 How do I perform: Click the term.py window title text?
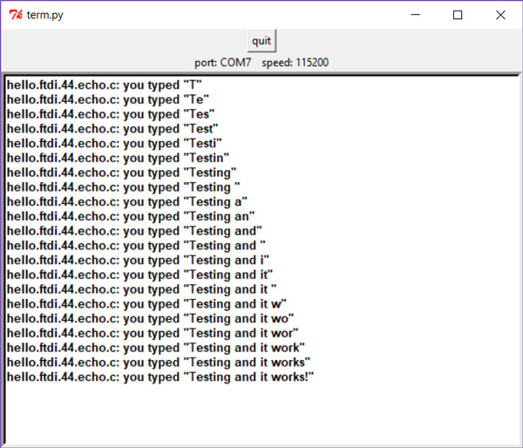point(44,15)
